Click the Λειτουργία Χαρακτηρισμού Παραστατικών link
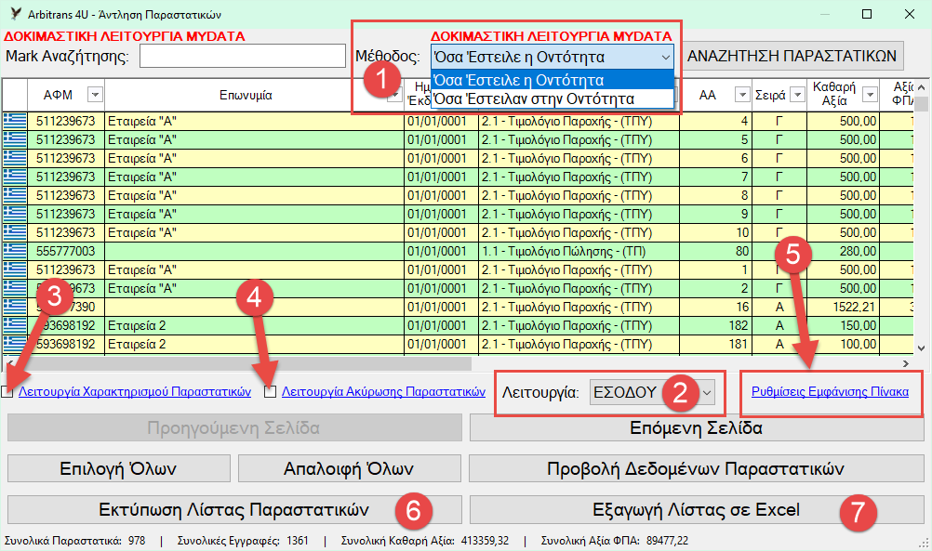Image resolution: width=932 pixels, height=551 pixels. [135, 392]
